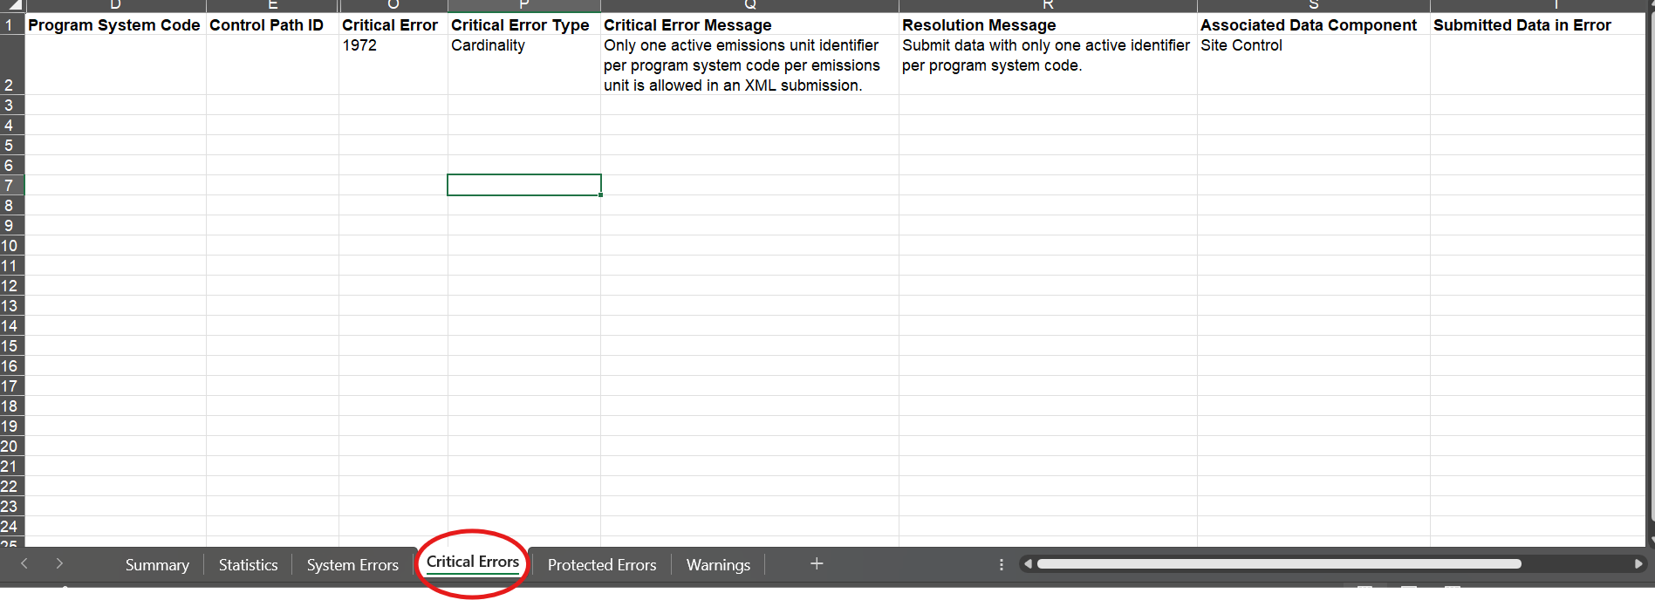Screen dimensions: 1655x600
Task: Select row 2 header
Action: 12,65
